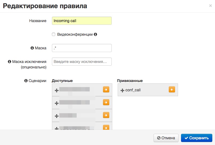Click the info icon beside Сценарии label
This screenshot has height=145, width=215.
(26, 81)
